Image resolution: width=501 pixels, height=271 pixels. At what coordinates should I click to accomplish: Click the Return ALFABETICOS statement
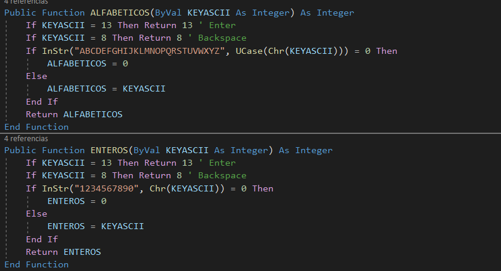(74, 114)
